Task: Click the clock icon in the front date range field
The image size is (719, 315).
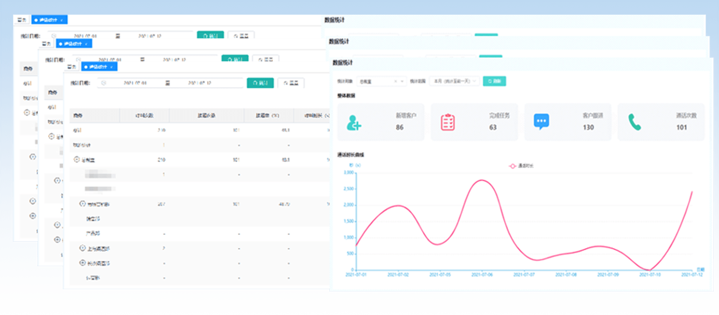Action: coord(103,83)
